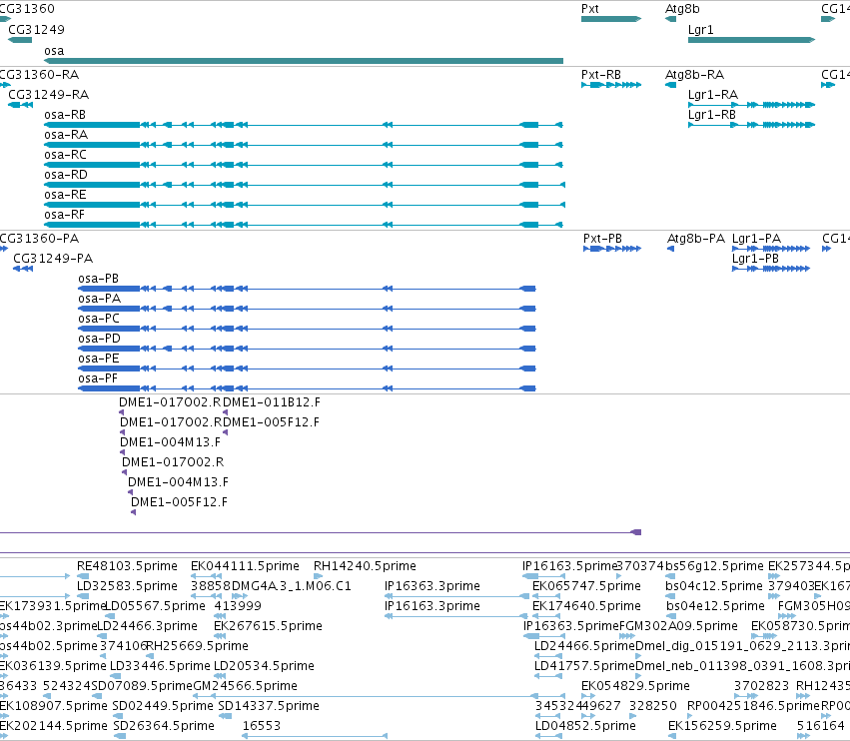This screenshot has width=850, height=741.
Task: Click the osa-PF protein label
Action: coord(98,378)
